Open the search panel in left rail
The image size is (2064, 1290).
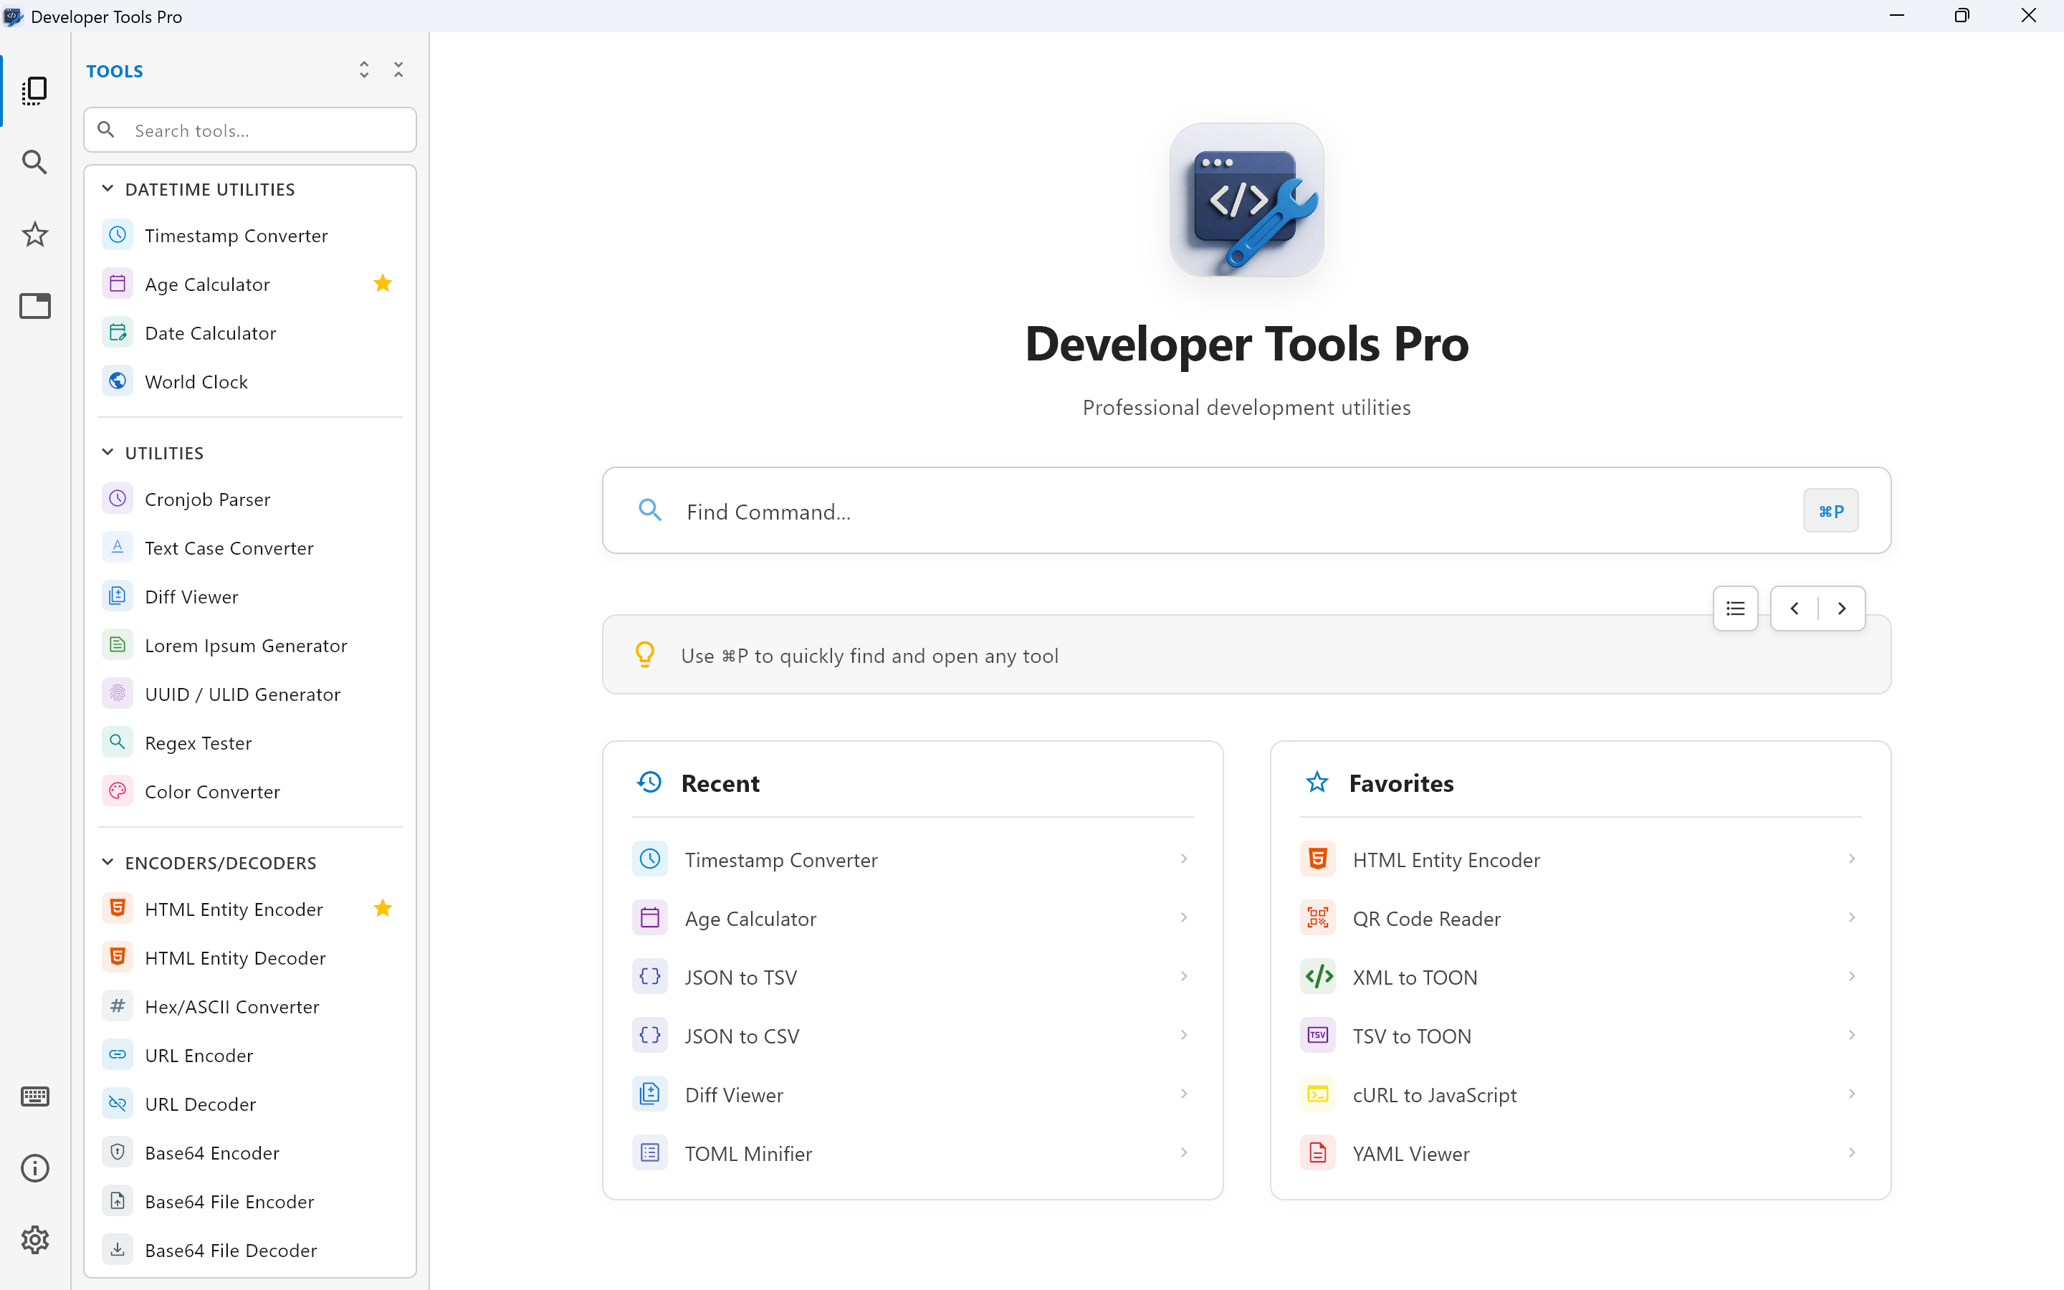(34, 162)
